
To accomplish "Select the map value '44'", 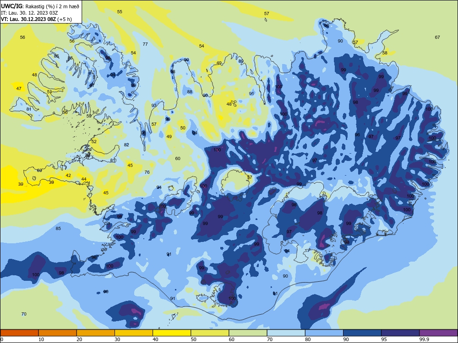I will pyautogui.click(x=84, y=179).
